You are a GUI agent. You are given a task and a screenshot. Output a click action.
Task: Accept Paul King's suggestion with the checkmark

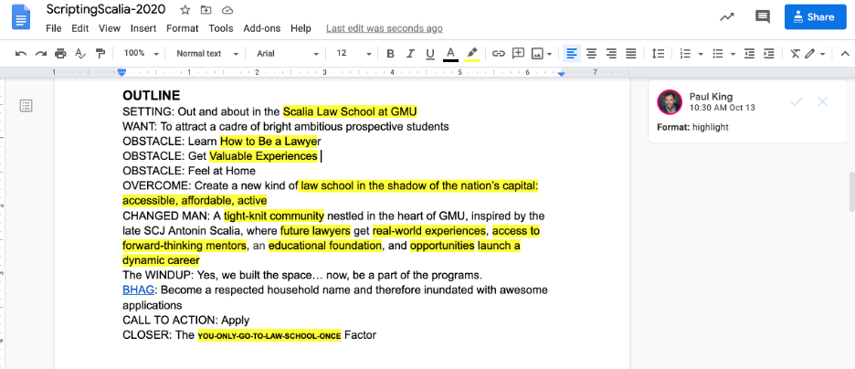797,101
